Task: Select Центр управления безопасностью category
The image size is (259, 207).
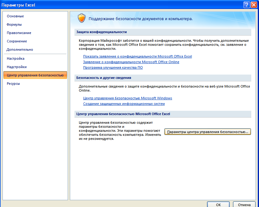Action: 35,75
